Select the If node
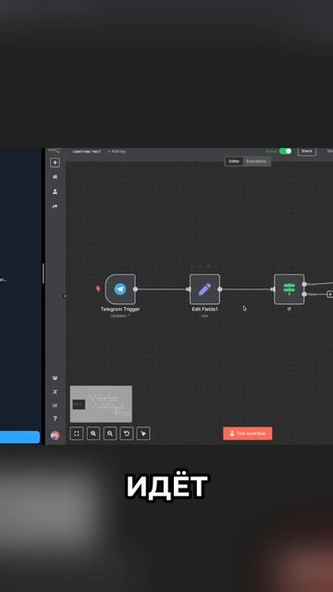333x592 pixels. 290,290
